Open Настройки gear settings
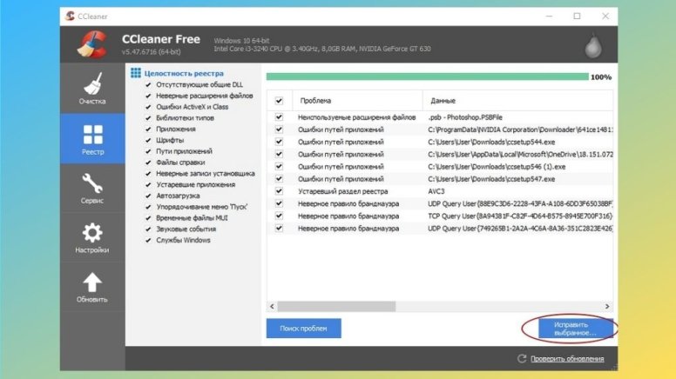The width and height of the screenshot is (676, 379). (x=92, y=237)
